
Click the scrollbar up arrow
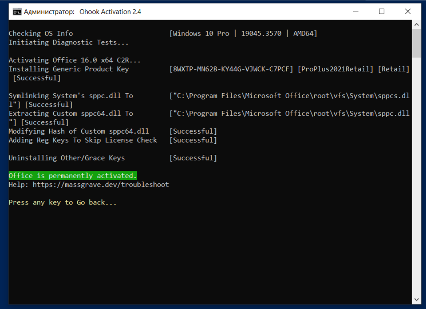tap(416, 24)
